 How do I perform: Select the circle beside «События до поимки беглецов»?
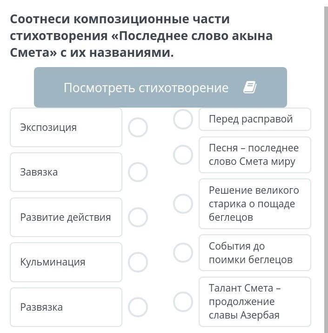click(x=183, y=252)
